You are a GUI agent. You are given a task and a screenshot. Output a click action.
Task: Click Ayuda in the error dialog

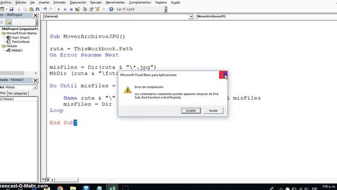(x=213, y=110)
